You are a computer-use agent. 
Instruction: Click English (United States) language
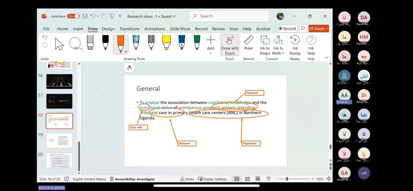click(x=89, y=179)
